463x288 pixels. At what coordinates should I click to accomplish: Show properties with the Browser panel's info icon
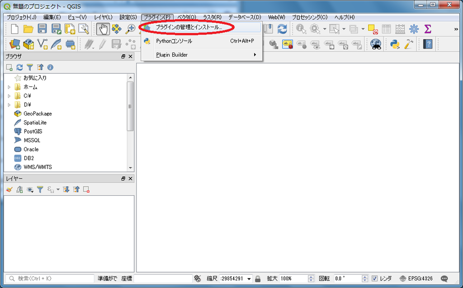[x=50, y=67]
